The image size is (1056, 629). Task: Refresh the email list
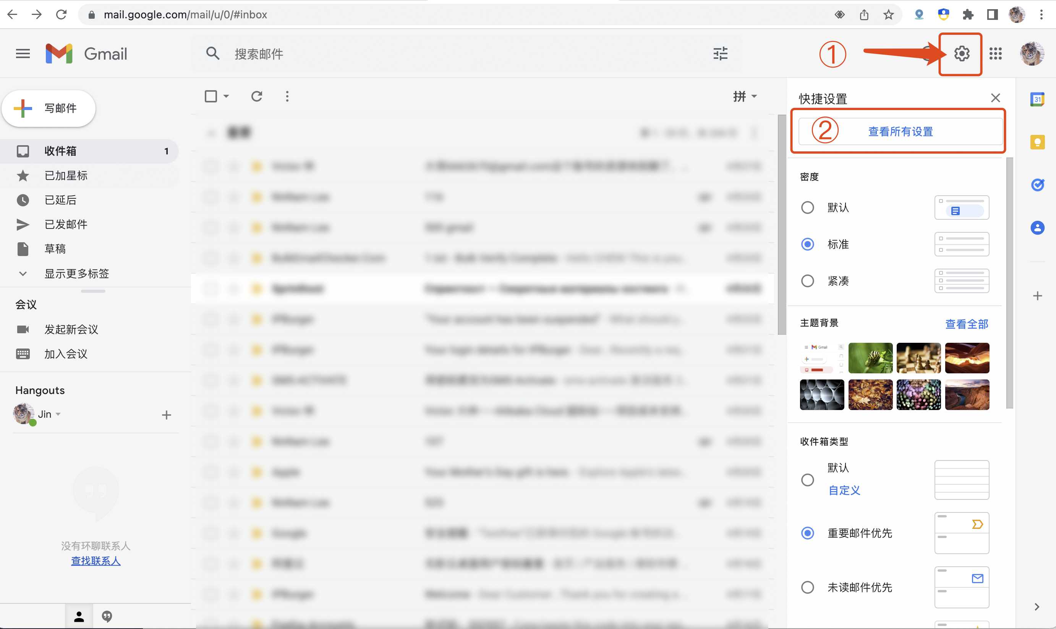(257, 96)
